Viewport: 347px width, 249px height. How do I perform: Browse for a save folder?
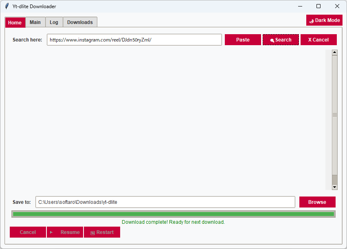[x=317, y=202]
